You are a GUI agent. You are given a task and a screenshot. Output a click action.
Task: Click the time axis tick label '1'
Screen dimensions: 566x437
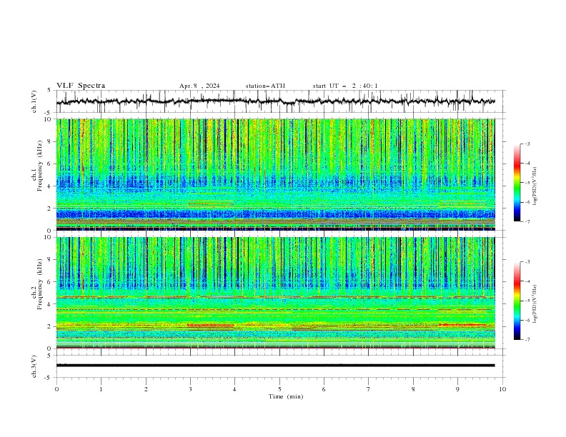101,389
